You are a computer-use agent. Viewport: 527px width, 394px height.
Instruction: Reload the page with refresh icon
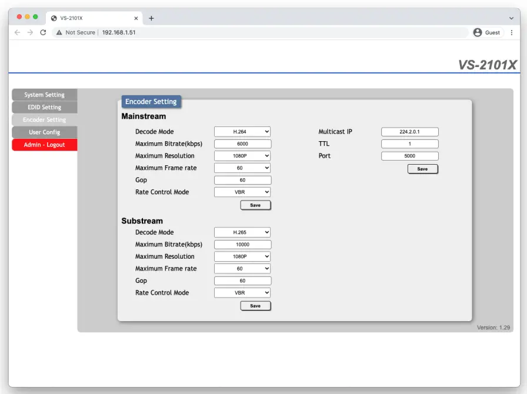(x=43, y=32)
